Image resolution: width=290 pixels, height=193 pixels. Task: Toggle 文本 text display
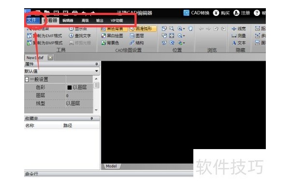click(239, 43)
